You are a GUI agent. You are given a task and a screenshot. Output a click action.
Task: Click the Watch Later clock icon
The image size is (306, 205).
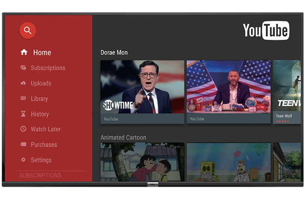pyautogui.click(x=24, y=129)
